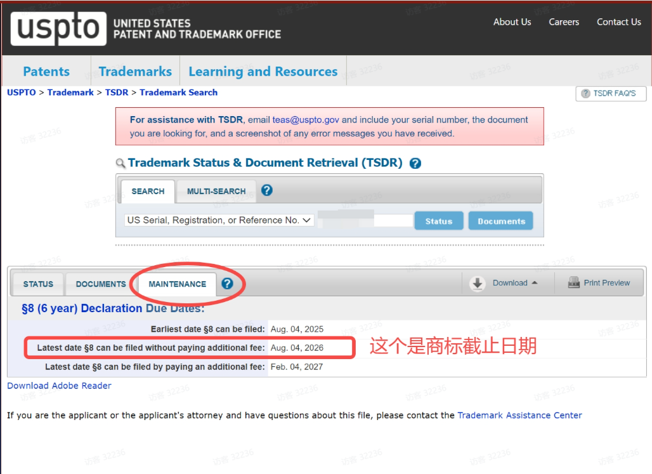Click the §8 (6 year) Declaration heading
The width and height of the screenshot is (652, 474).
113,308
